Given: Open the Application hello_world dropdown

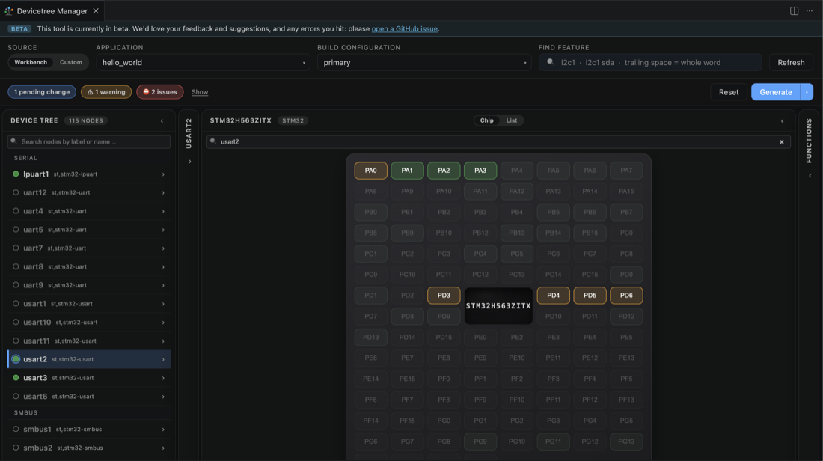Looking at the screenshot, I should (x=203, y=62).
